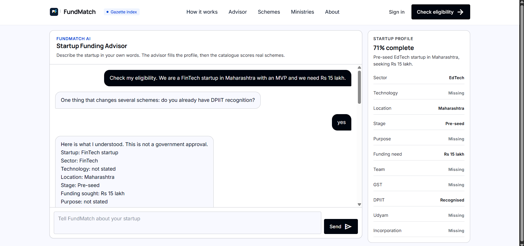Click the Purpose row's Missing value
524x246 pixels.
click(456, 139)
